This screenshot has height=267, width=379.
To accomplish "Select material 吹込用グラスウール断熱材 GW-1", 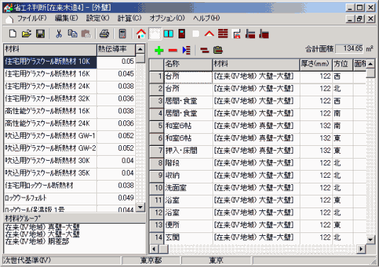I will (x=50, y=136).
